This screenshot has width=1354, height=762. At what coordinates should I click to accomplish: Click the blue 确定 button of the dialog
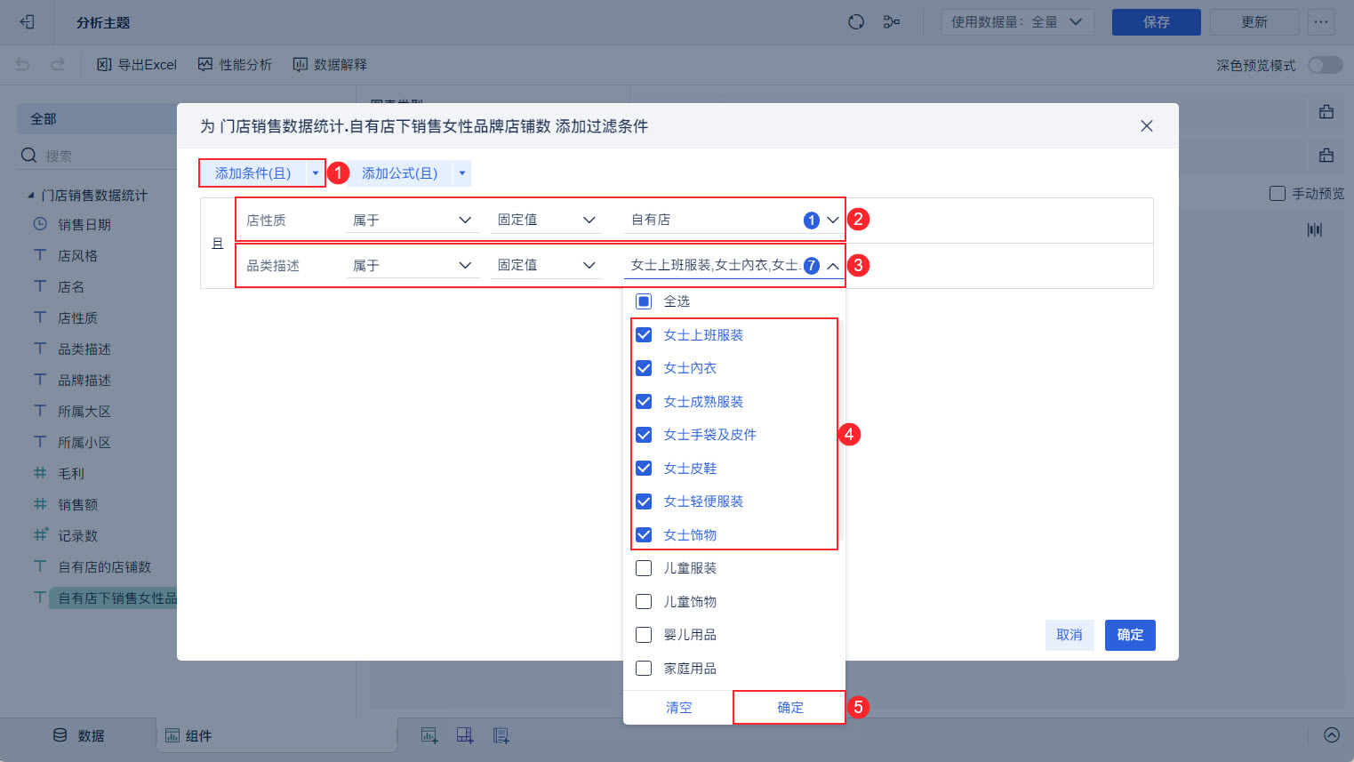tap(1130, 635)
